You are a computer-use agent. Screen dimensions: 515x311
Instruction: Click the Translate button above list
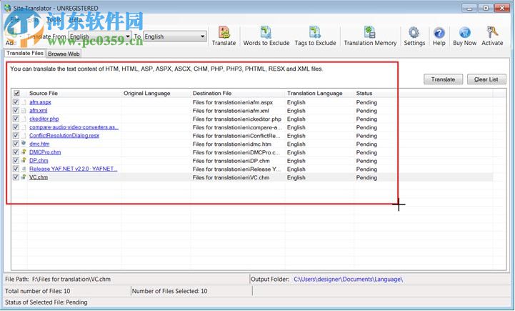(443, 79)
